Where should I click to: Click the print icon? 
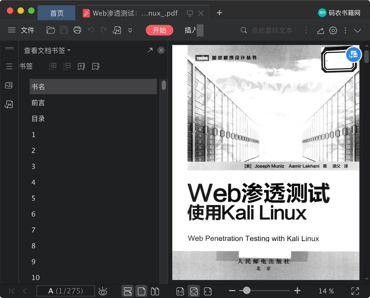pyautogui.click(x=77, y=30)
